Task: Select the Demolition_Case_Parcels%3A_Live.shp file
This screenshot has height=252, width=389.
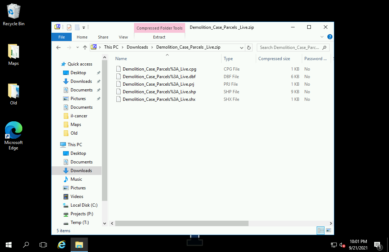Action: pyautogui.click(x=159, y=92)
